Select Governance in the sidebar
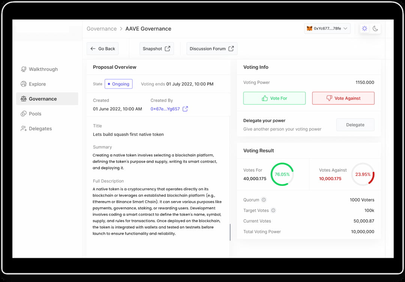405x282 pixels. 47,99
